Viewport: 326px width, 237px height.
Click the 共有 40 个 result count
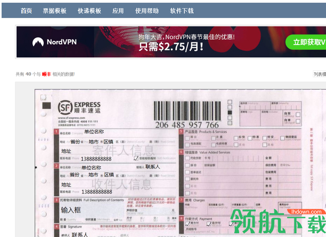(x=28, y=74)
